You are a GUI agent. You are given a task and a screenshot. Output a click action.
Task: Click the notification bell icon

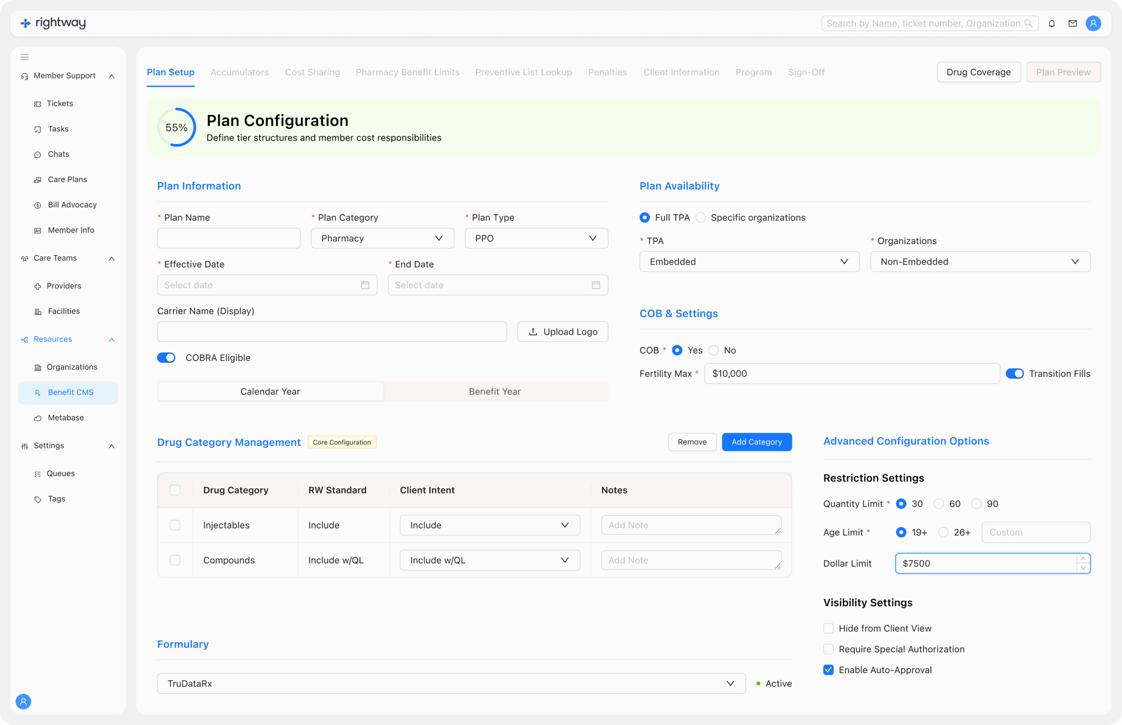click(x=1051, y=24)
